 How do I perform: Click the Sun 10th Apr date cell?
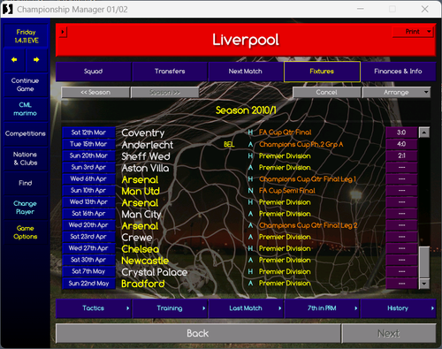coord(88,190)
